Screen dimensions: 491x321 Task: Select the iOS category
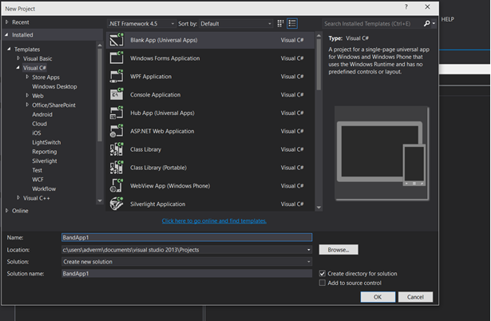(36, 133)
